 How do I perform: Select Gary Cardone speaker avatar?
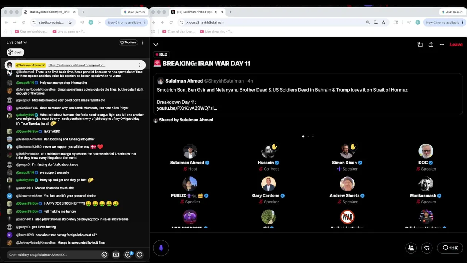click(269, 184)
